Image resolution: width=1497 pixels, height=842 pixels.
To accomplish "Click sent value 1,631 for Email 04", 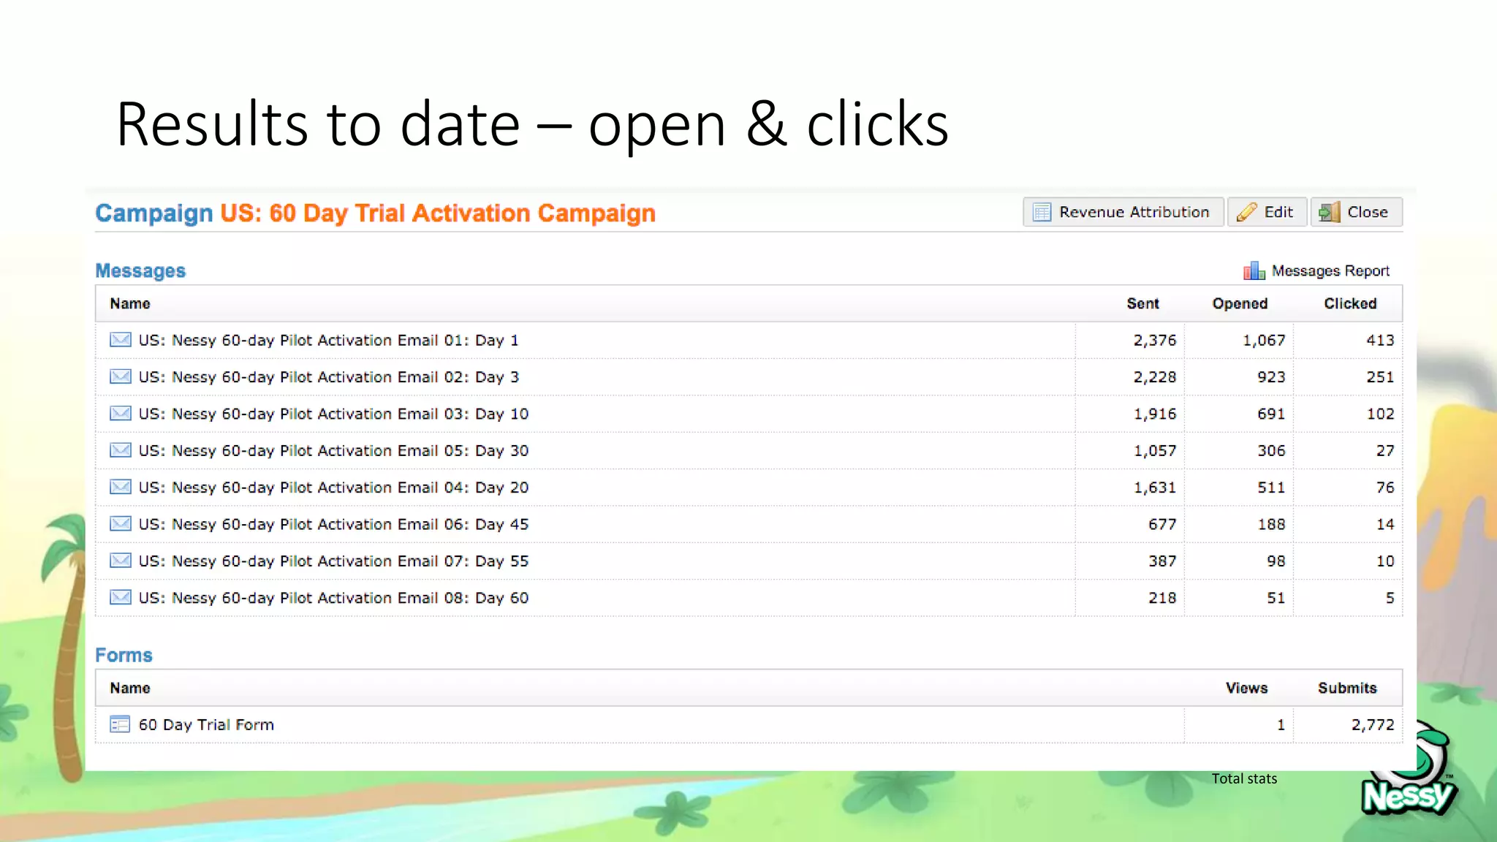I will pos(1155,488).
